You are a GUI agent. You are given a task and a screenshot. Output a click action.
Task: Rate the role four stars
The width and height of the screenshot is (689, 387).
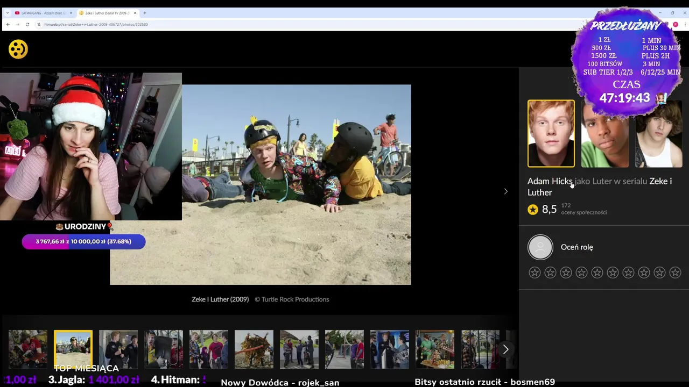[x=581, y=273]
